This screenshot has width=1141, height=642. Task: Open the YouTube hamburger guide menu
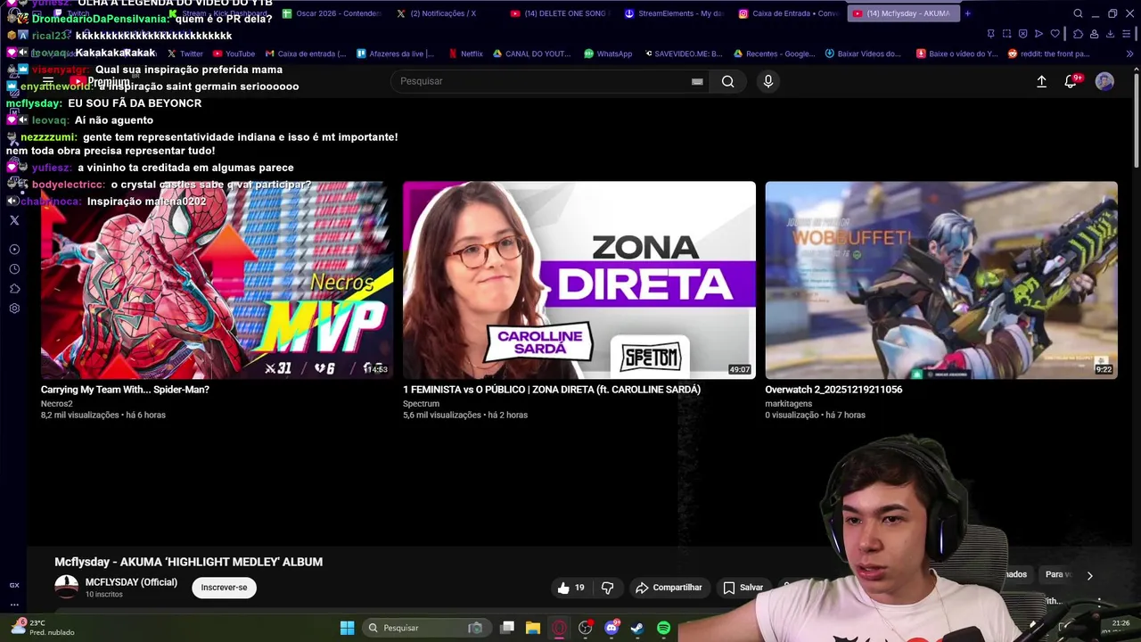pos(48,81)
